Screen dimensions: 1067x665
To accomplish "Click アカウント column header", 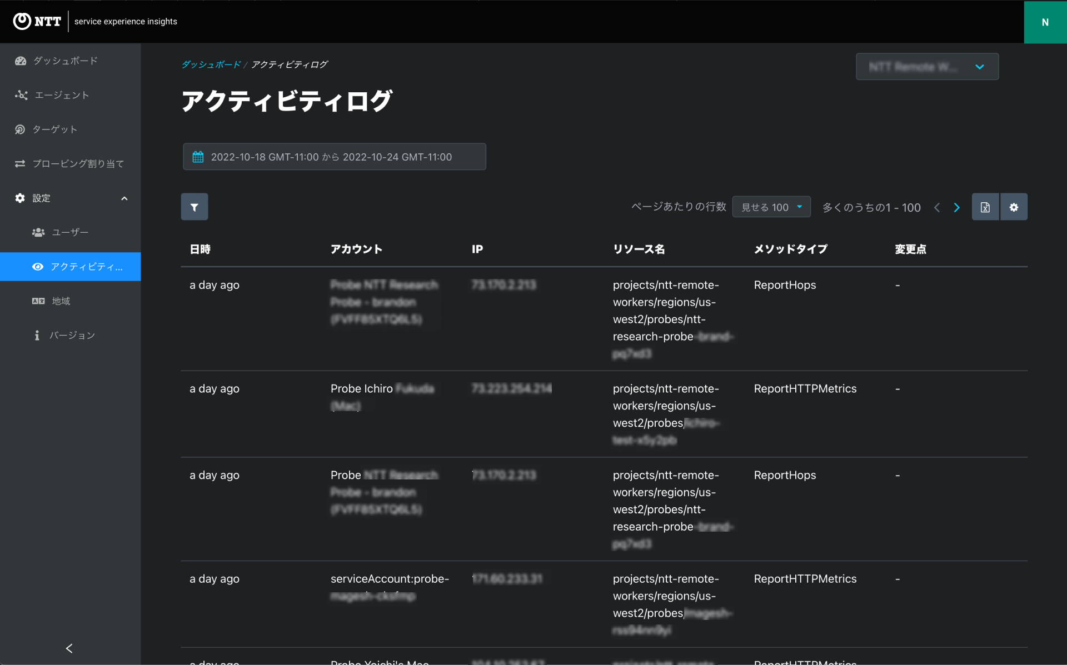I will (x=356, y=249).
